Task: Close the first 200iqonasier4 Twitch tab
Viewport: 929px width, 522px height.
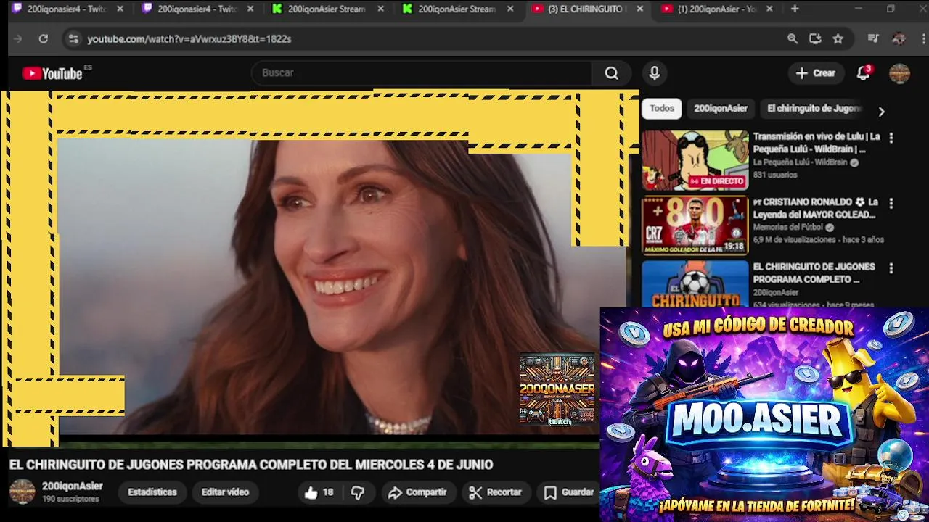Action: 120,9
